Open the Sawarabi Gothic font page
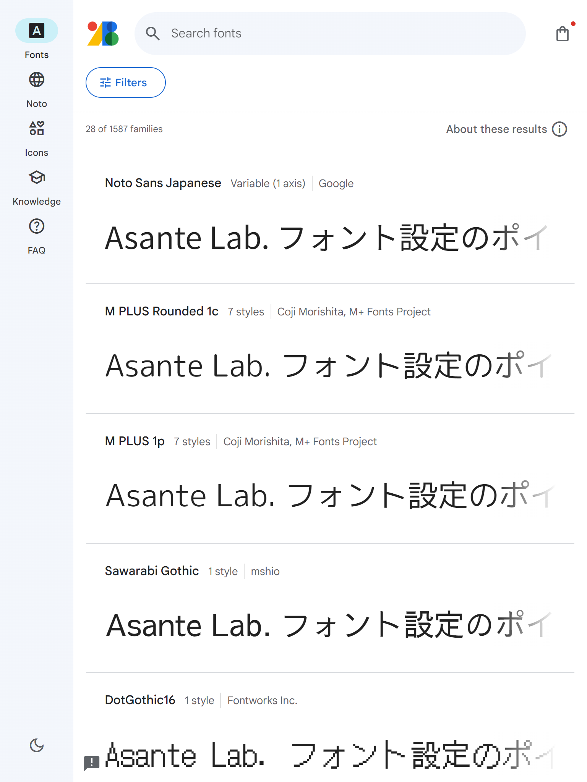The width and height of the screenshot is (587, 782). point(152,570)
